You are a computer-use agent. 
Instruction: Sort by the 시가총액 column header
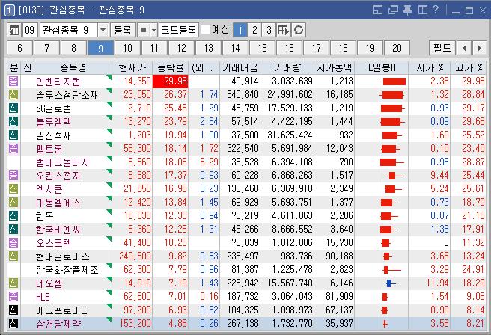tap(334, 67)
